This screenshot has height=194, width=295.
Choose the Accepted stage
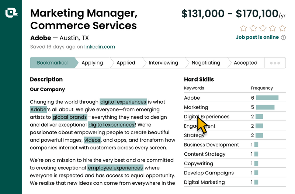coord(246,63)
